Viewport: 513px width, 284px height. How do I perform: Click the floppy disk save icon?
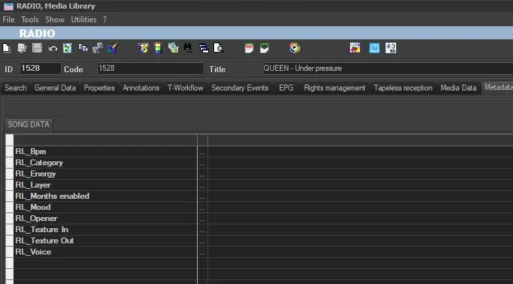pyautogui.click(x=37, y=48)
